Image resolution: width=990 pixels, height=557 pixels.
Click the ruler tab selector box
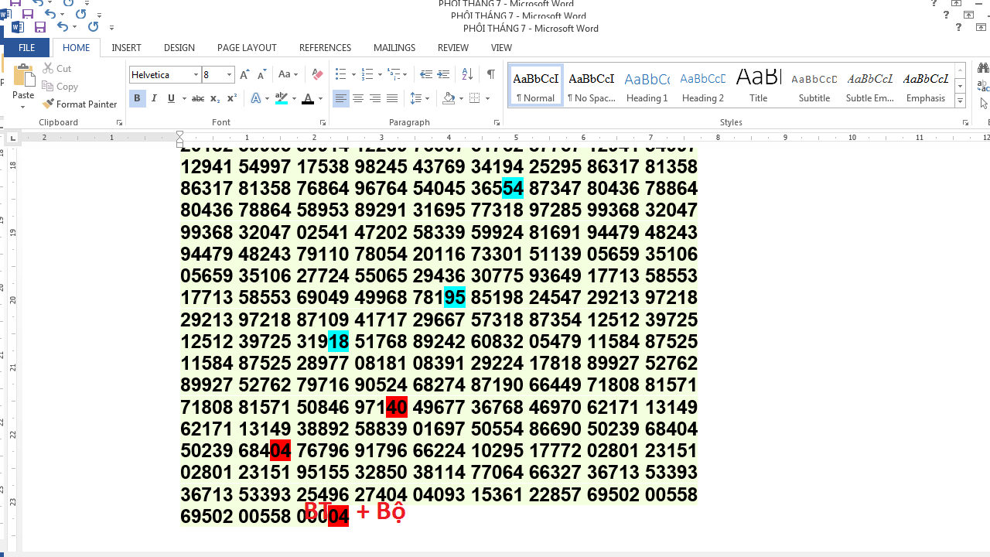12,138
